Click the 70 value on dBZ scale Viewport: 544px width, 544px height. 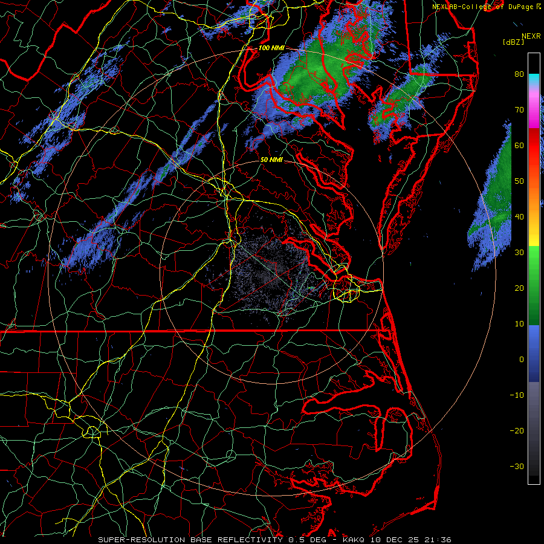pos(519,109)
